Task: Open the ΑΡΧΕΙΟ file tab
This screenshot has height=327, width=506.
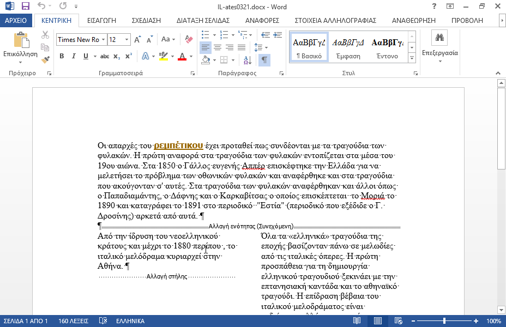Action: [16, 21]
